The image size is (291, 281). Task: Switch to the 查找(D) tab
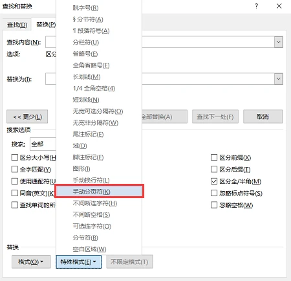[17, 25]
